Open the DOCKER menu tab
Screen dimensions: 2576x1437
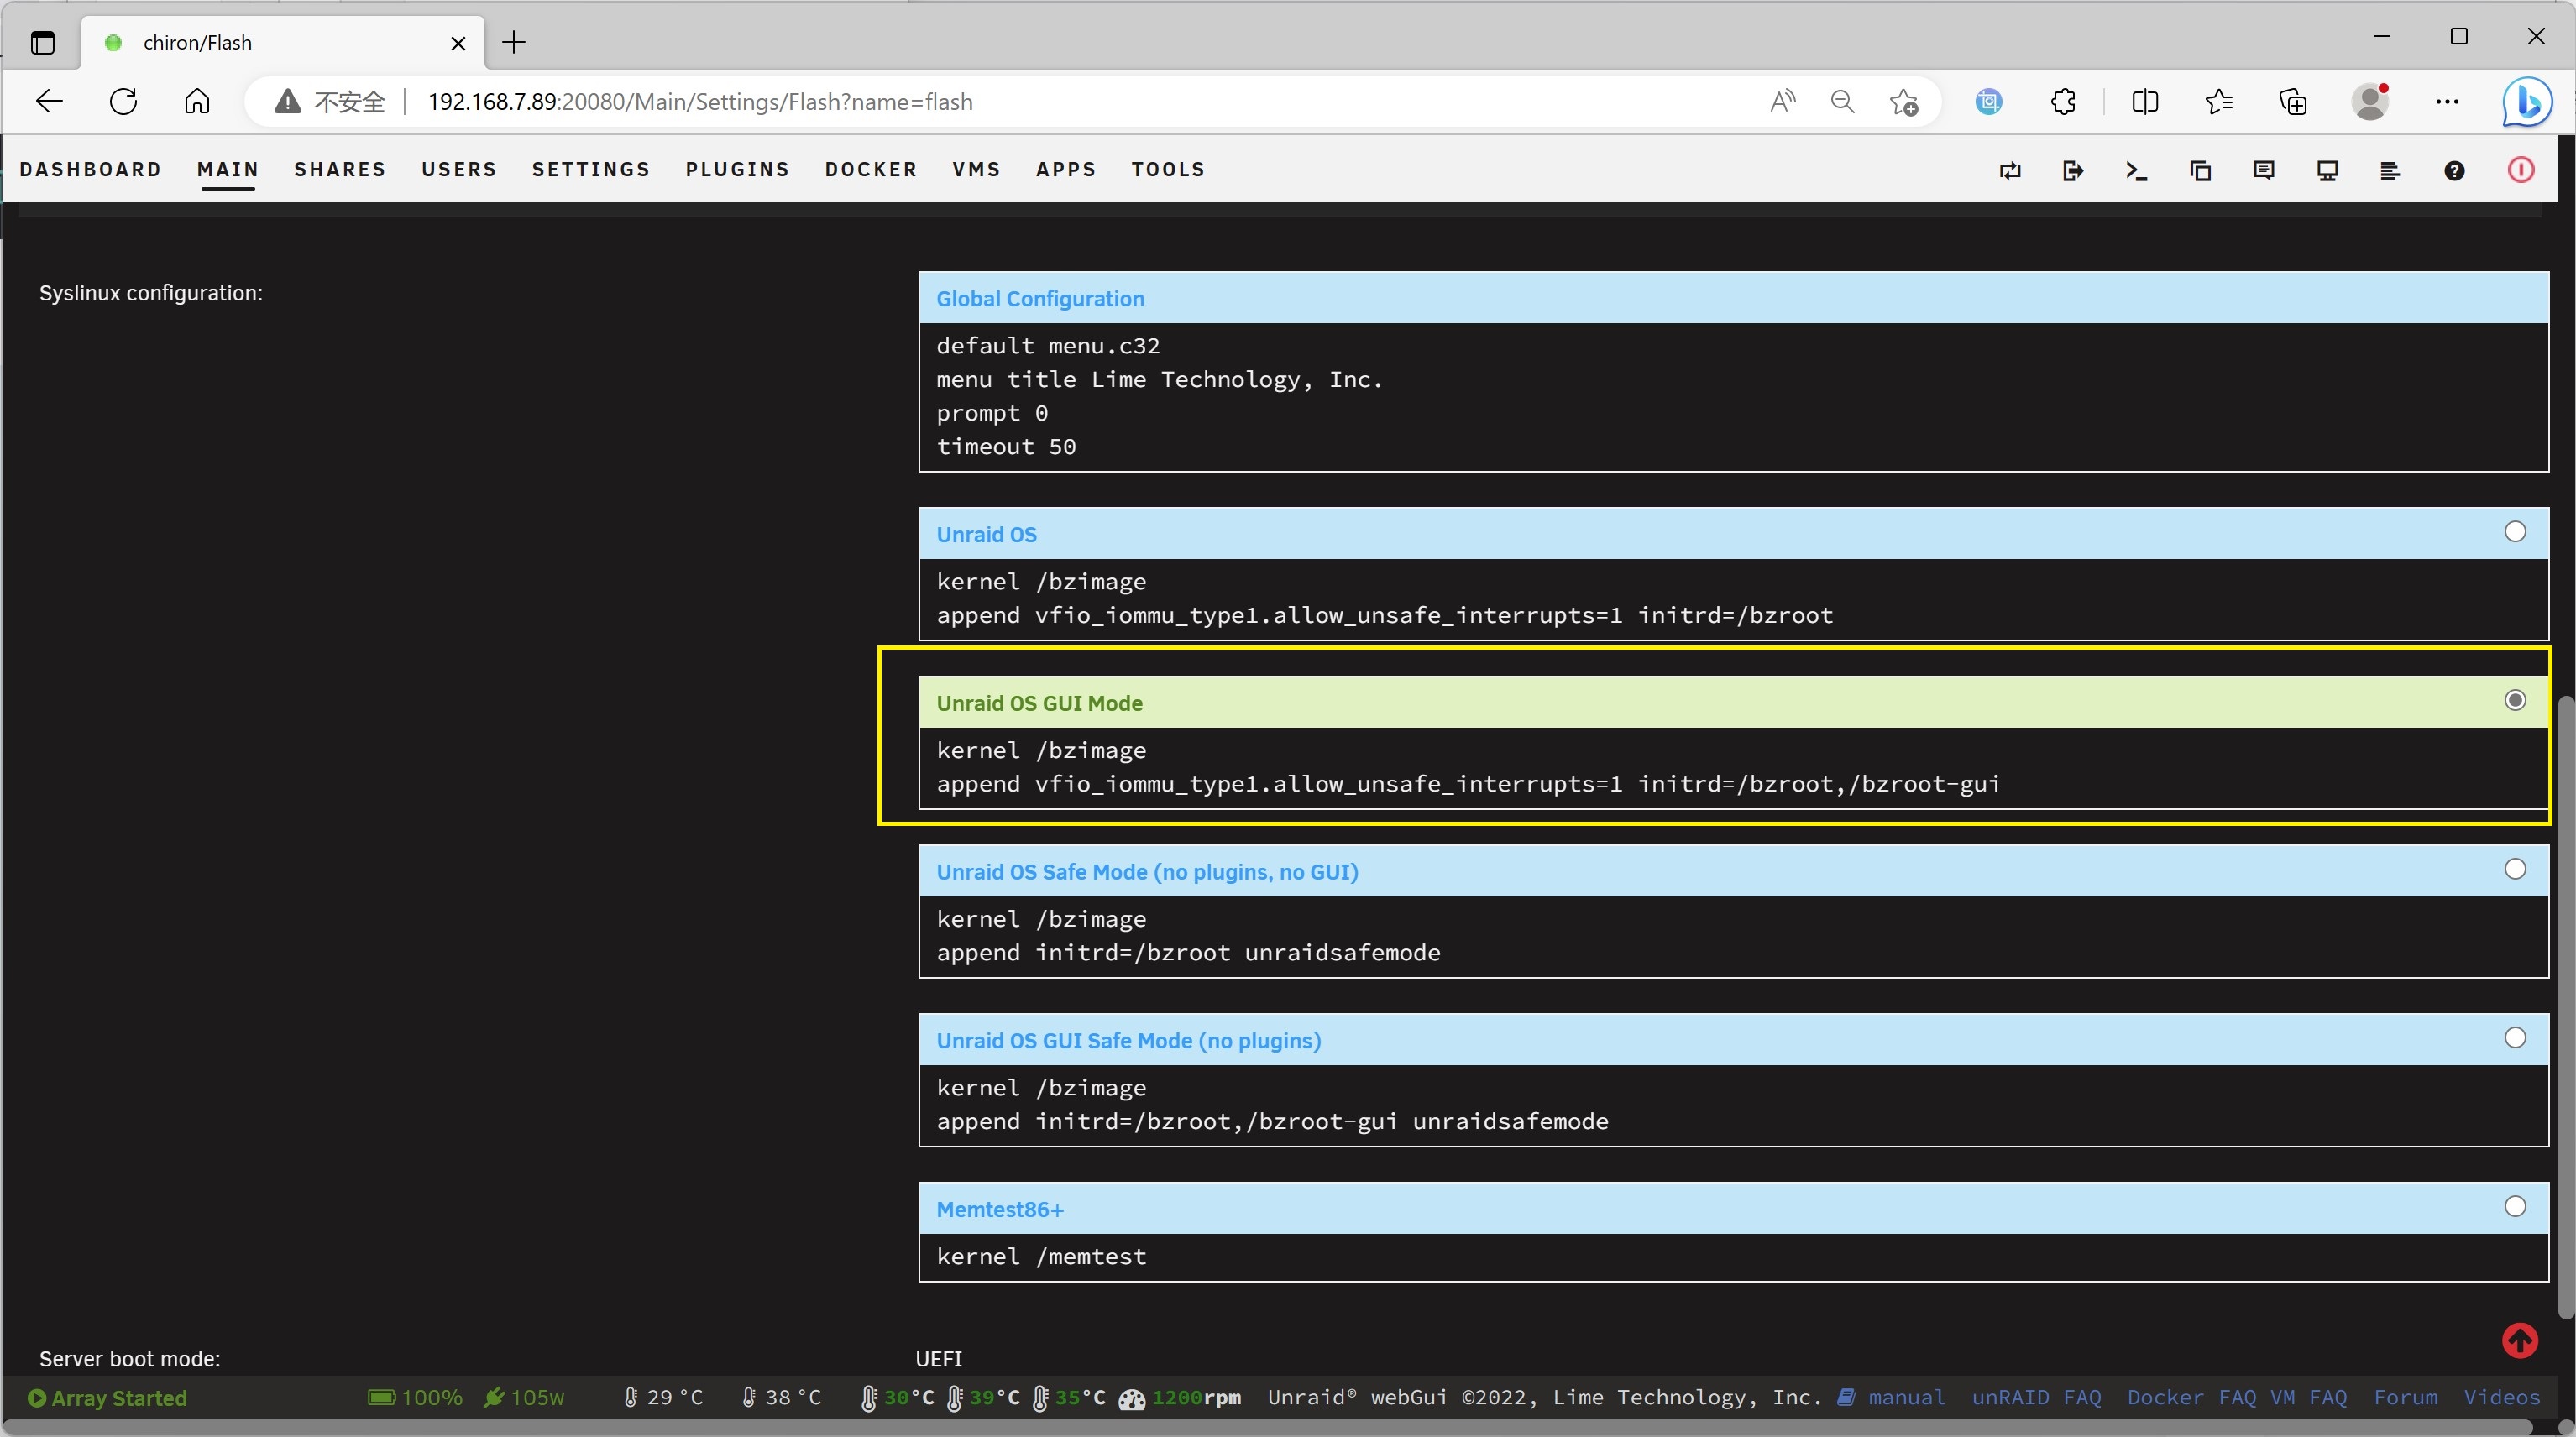(x=870, y=170)
